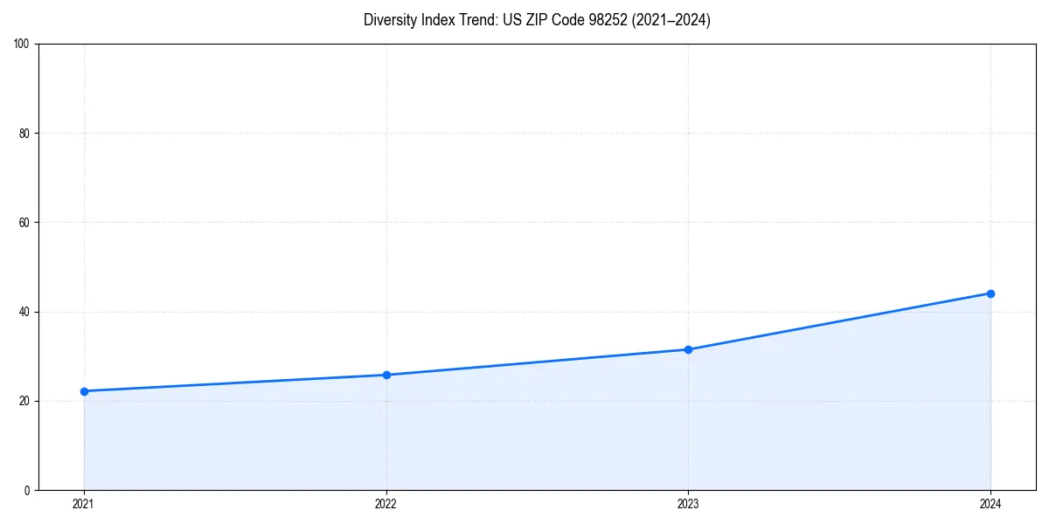Select the 2024 data point marker
This screenshot has width=1049, height=524.
(990, 293)
